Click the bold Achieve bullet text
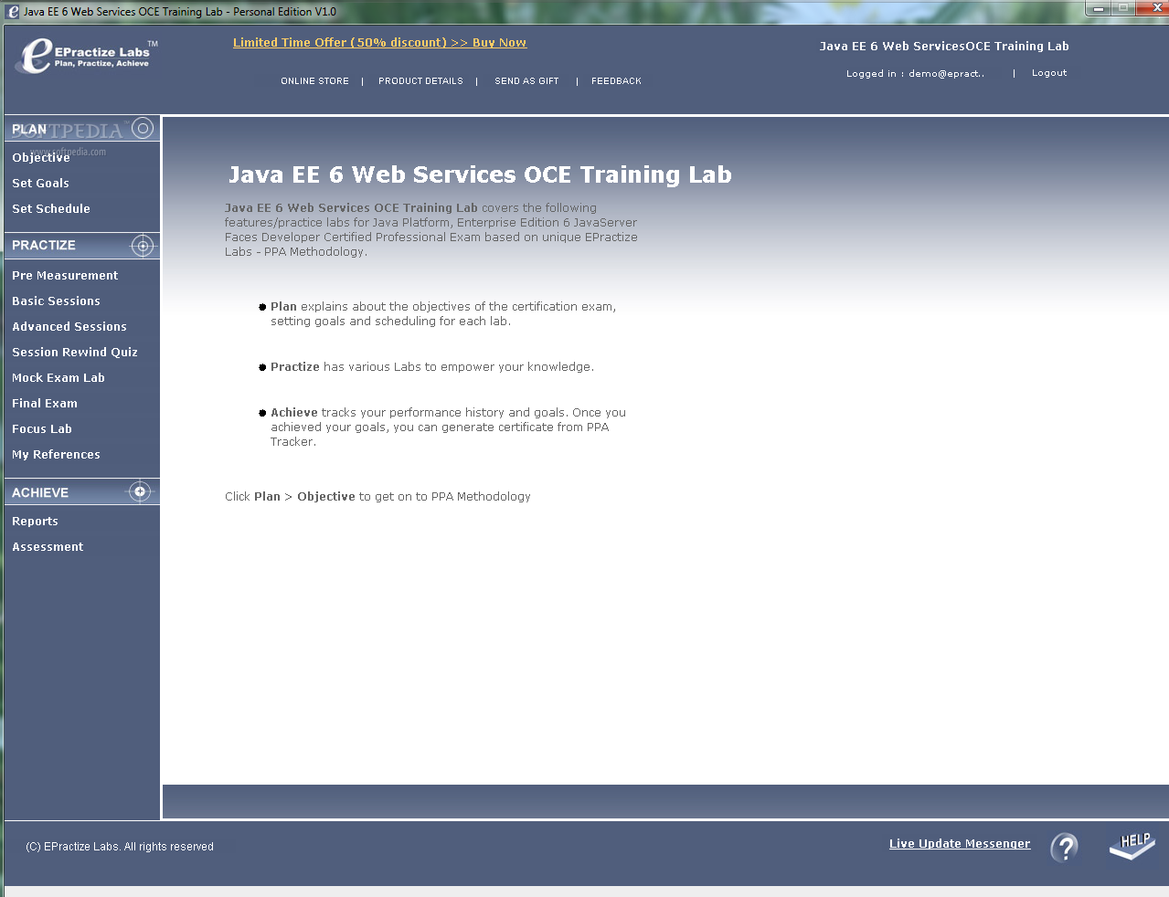Image resolution: width=1169 pixels, height=897 pixels. click(294, 413)
